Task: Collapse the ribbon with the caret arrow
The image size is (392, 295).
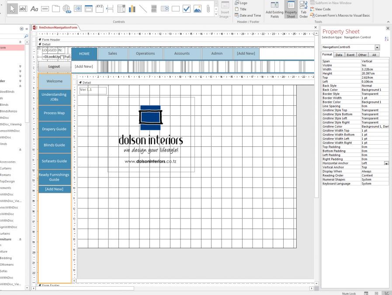Action: 388,22
